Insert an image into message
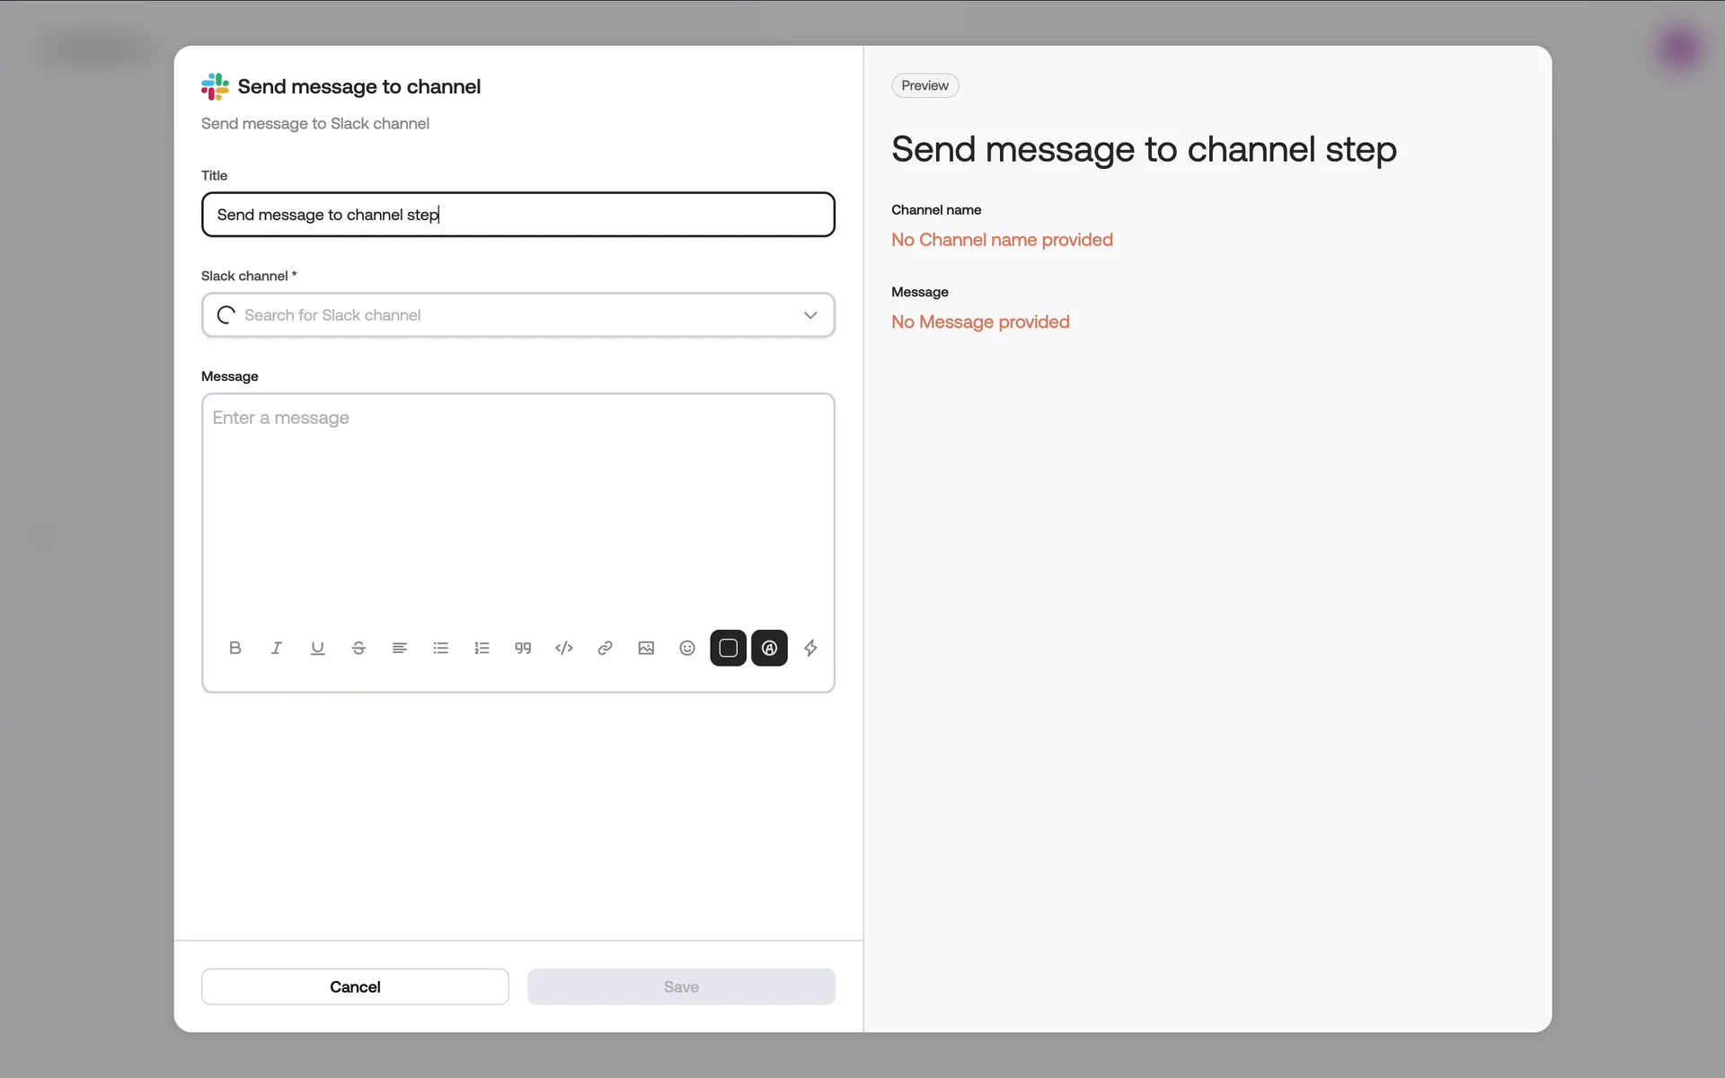Image resolution: width=1725 pixels, height=1078 pixels. pos(646,648)
